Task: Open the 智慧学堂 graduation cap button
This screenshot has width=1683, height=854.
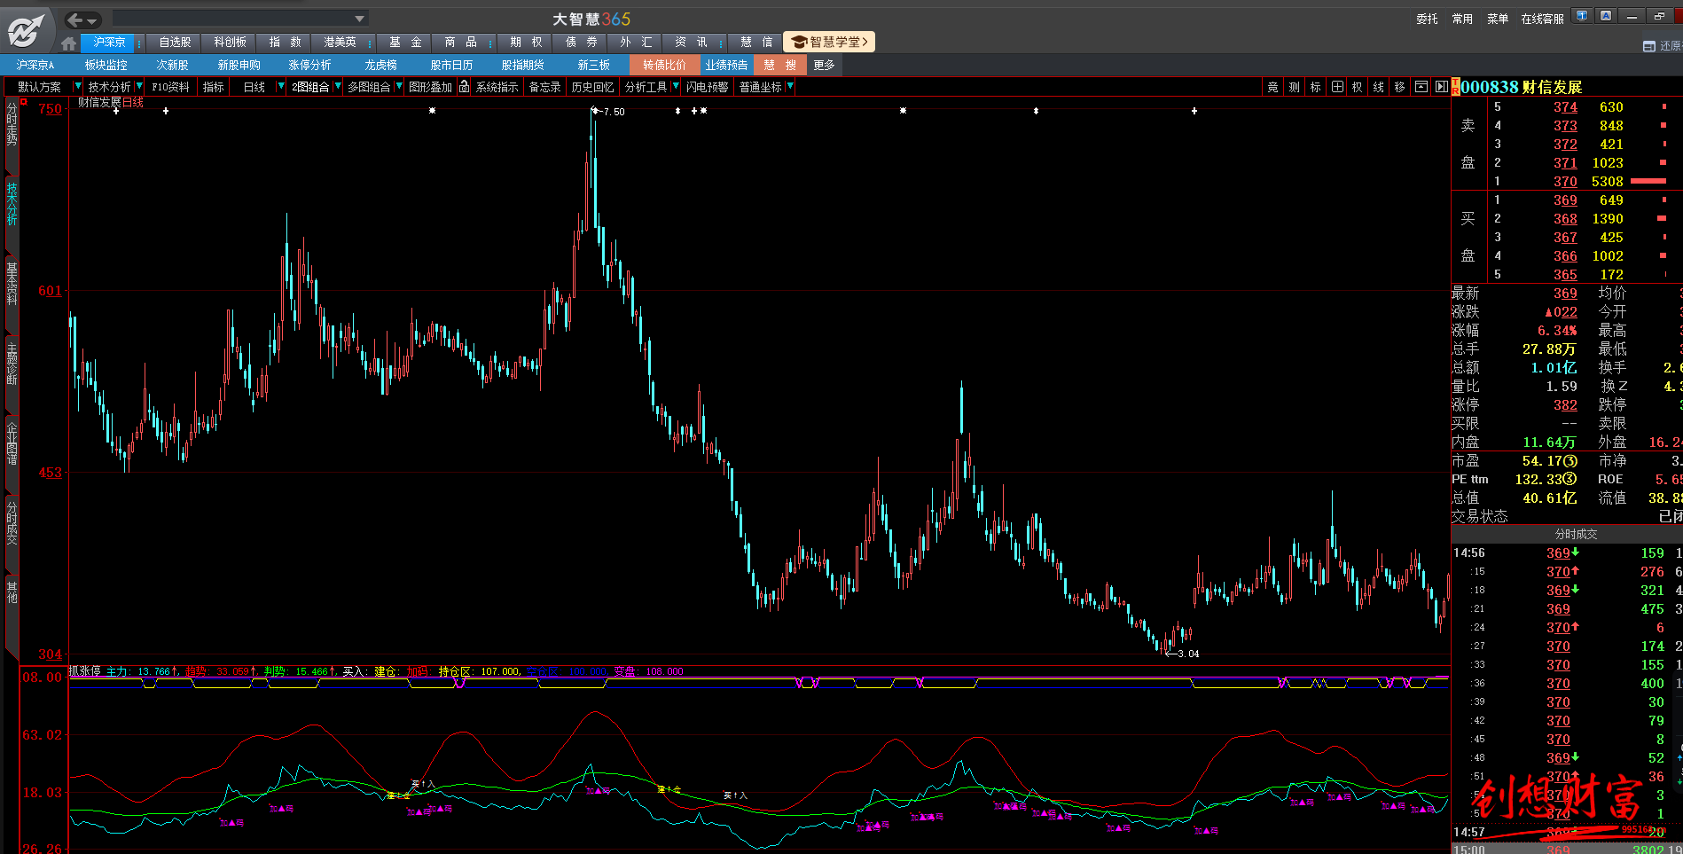Action: coord(829,42)
